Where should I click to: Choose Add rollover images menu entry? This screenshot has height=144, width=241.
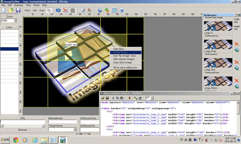coord(126,59)
